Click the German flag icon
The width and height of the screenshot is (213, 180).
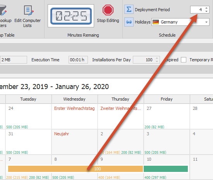[x=156, y=22]
